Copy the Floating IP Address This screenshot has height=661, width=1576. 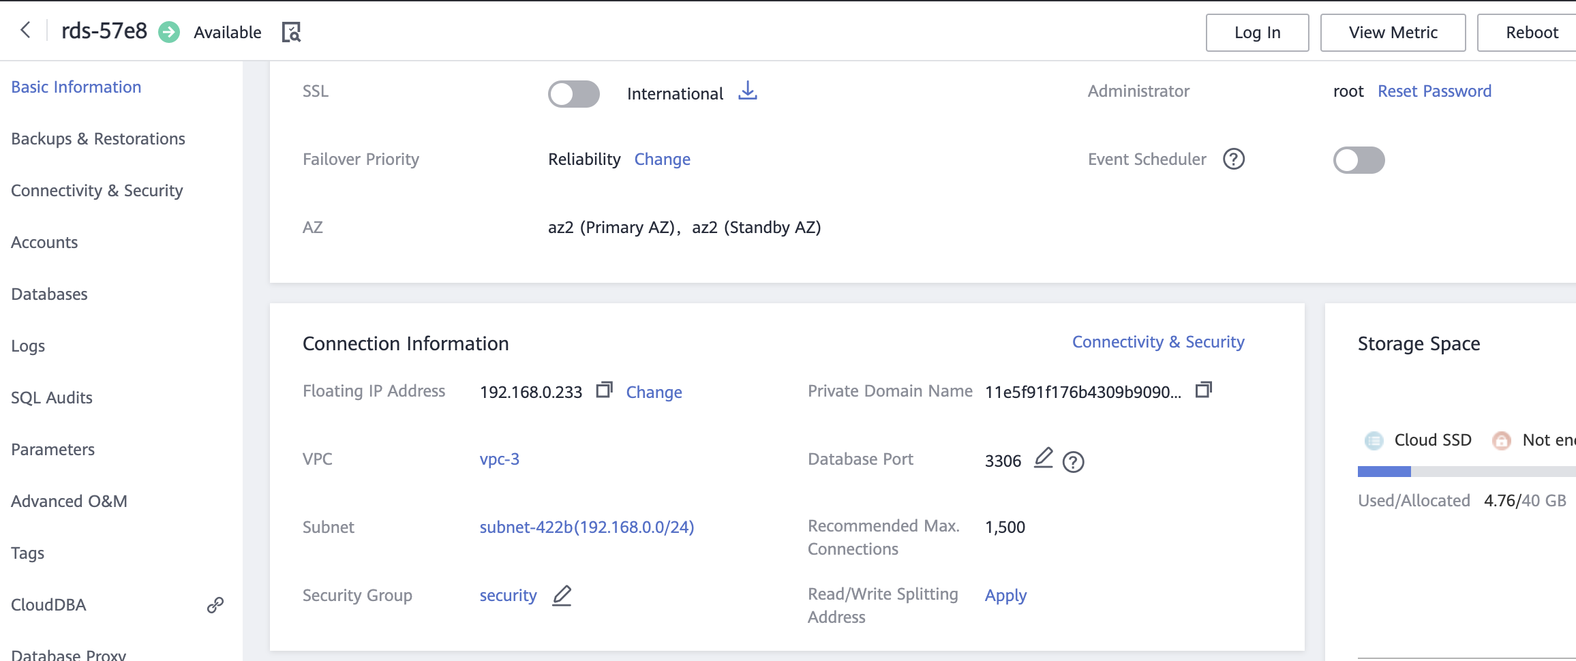tap(604, 390)
